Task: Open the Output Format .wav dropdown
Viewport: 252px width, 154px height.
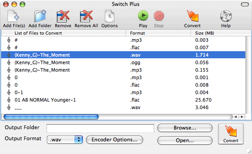Action: (x=65, y=139)
